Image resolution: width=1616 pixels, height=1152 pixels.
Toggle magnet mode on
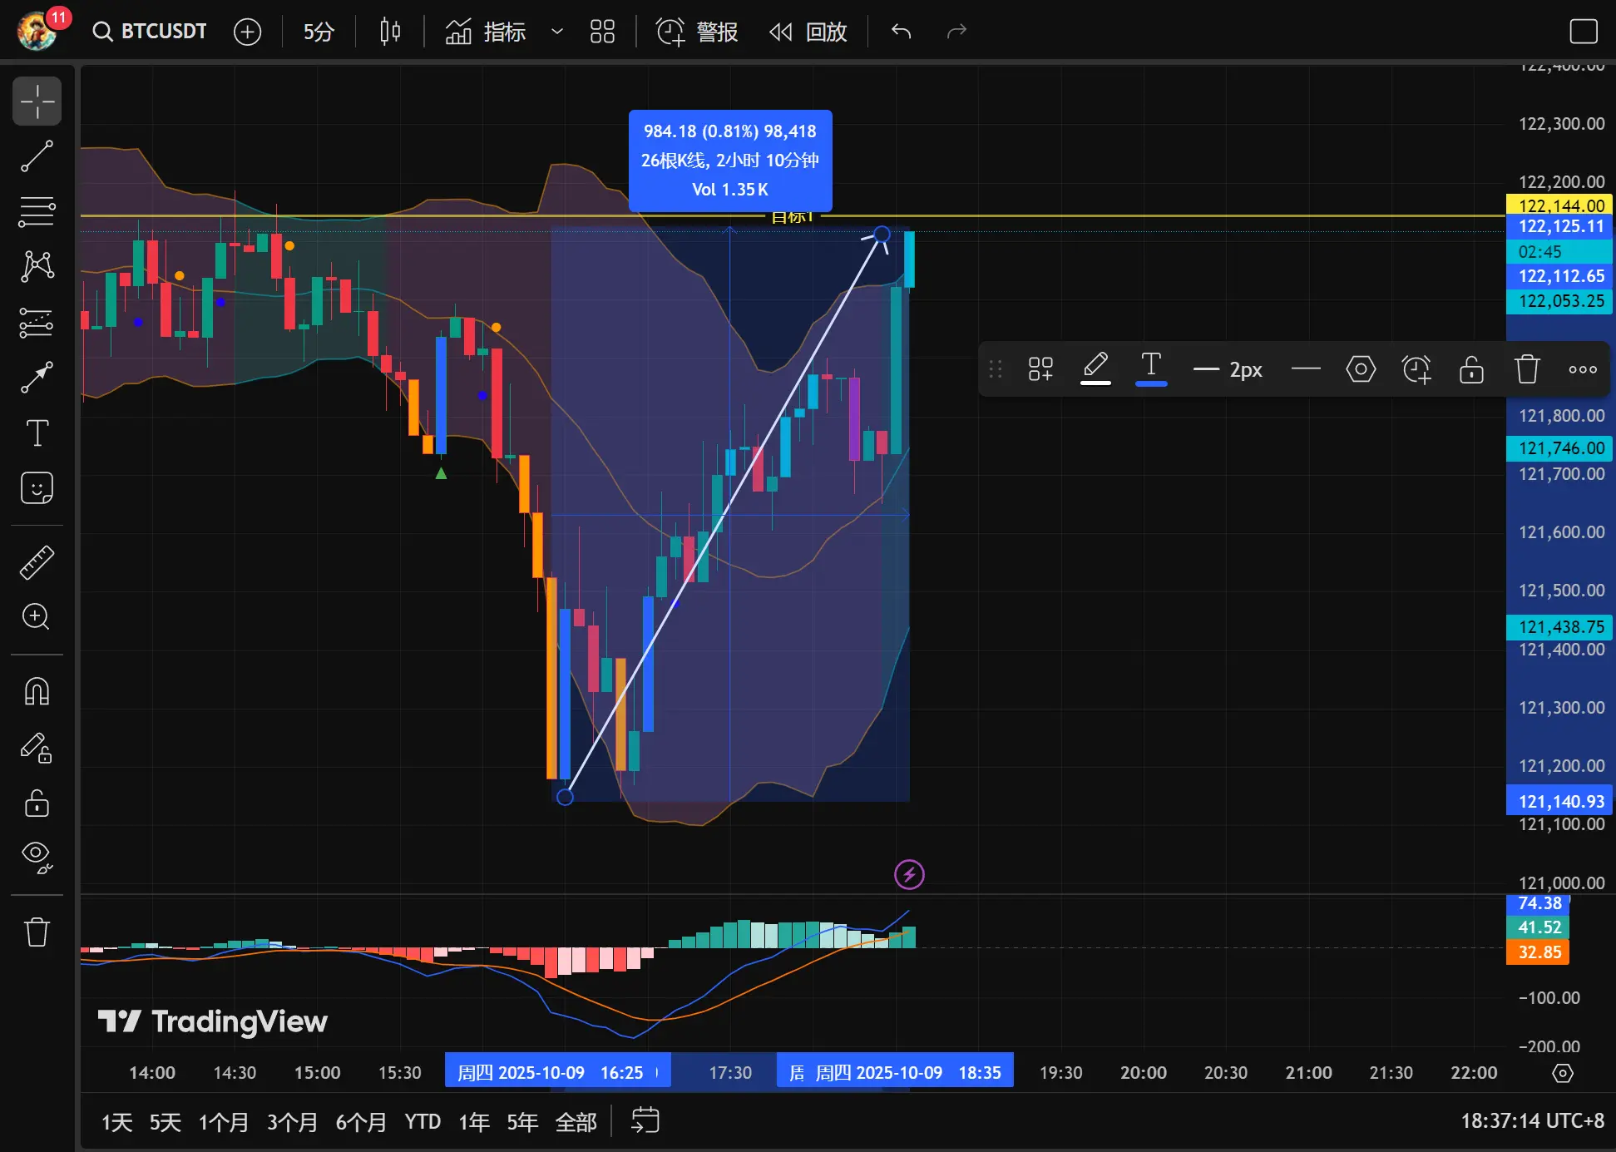point(37,691)
